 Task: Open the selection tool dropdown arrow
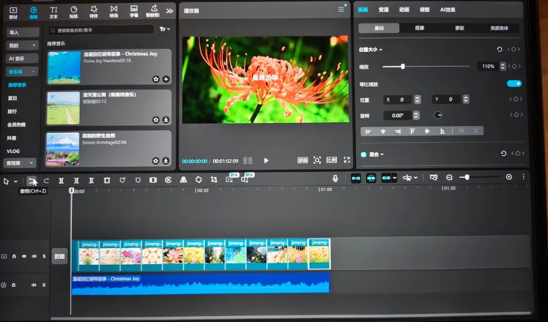point(16,182)
